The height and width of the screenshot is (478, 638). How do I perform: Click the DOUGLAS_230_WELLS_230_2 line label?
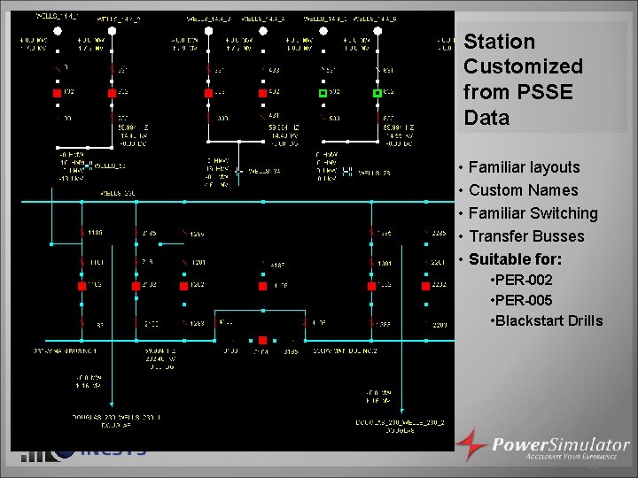[x=400, y=422]
